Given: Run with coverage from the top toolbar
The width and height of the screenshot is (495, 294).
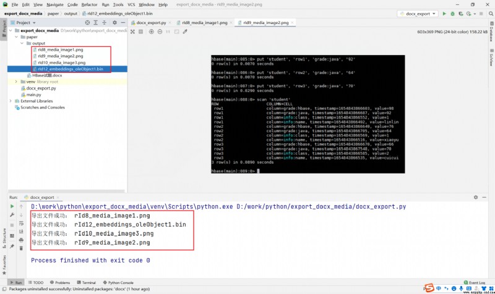Looking at the screenshot, I should point(460,14).
